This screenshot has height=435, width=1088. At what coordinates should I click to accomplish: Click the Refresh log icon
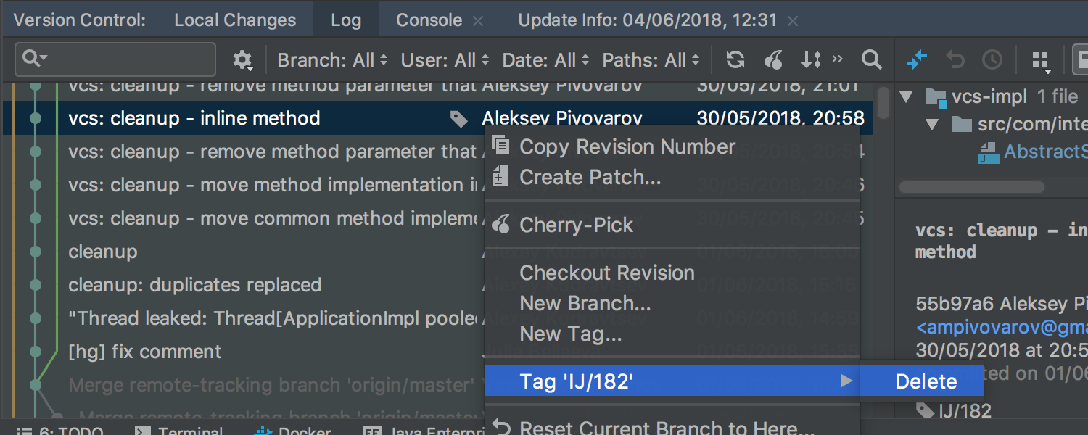[735, 59]
